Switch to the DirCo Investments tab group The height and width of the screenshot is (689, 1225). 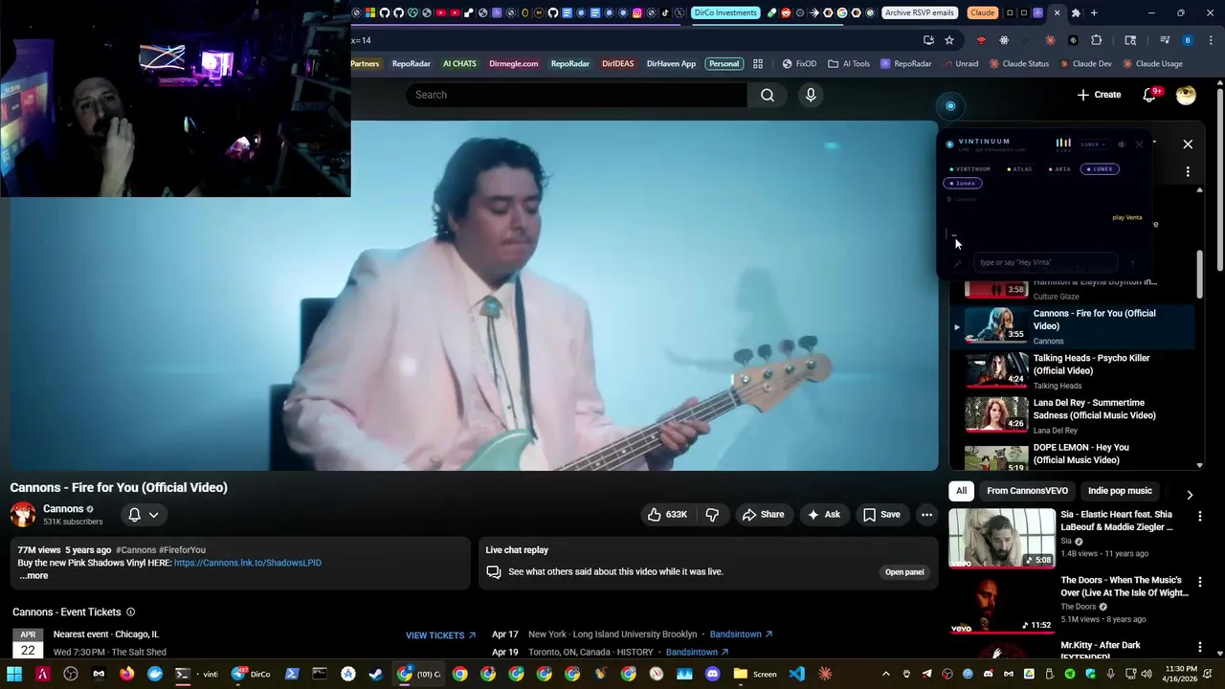pyautogui.click(x=724, y=12)
